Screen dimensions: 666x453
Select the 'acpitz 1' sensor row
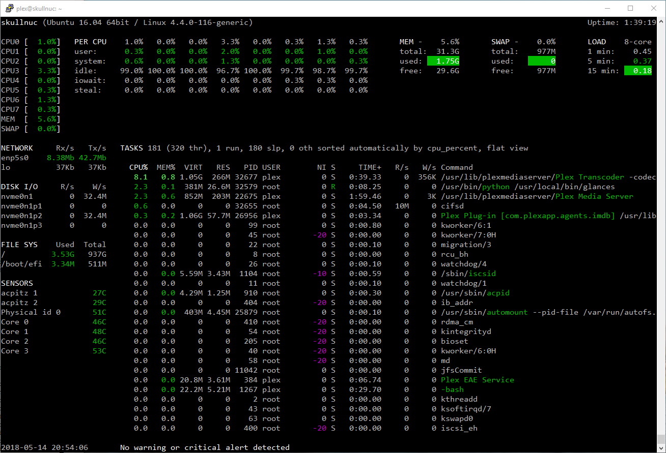point(54,293)
